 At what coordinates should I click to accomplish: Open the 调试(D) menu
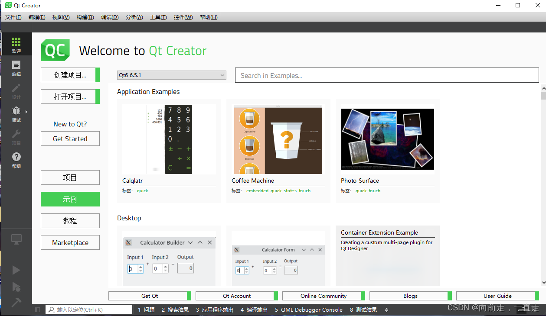(110, 17)
